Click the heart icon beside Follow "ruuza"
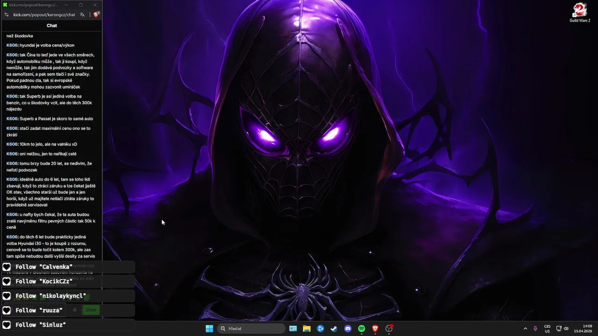This screenshot has width=598, height=336. click(x=7, y=310)
